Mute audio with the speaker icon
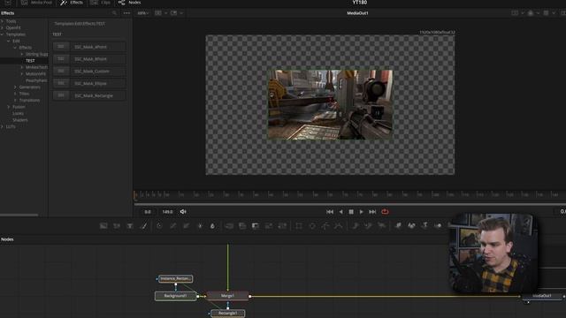This screenshot has height=318, width=566. click(183, 212)
